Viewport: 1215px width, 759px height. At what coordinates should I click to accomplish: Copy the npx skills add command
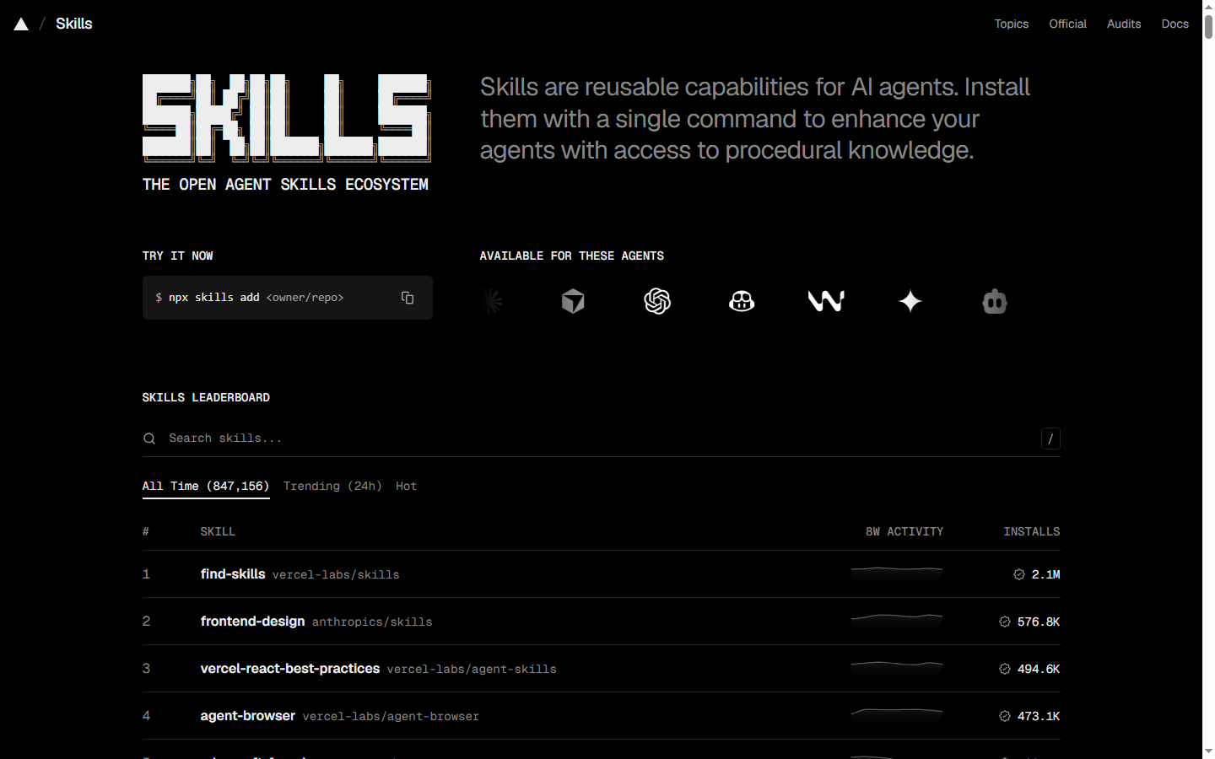pos(408,298)
